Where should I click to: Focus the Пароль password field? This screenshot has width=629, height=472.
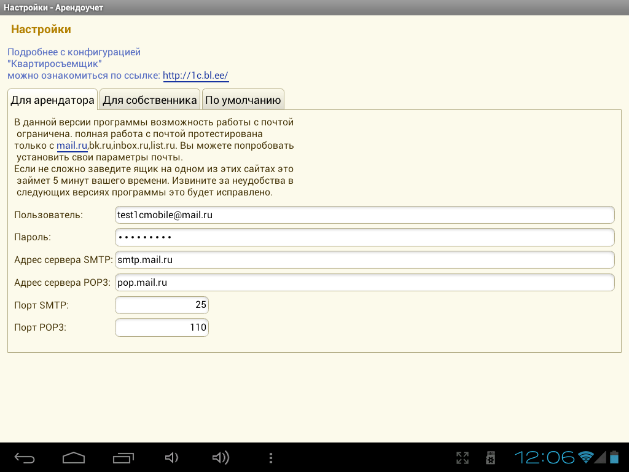click(x=364, y=237)
